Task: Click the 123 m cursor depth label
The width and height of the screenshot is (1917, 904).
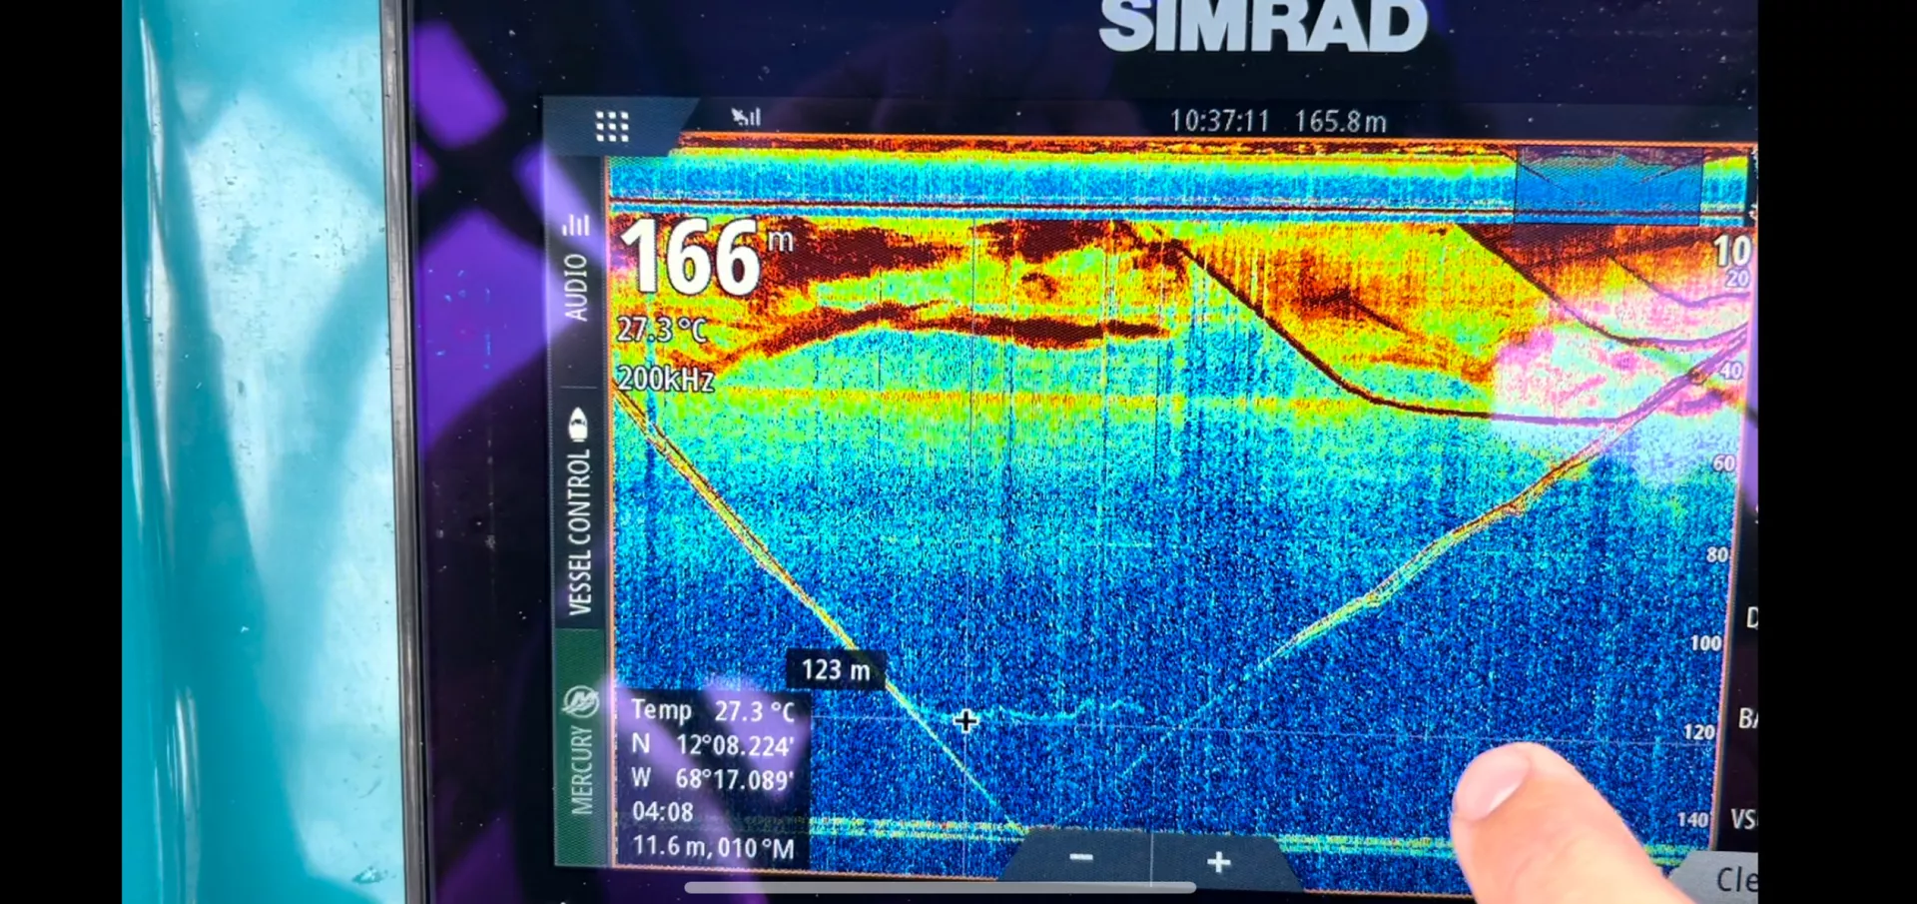Action: click(x=836, y=670)
